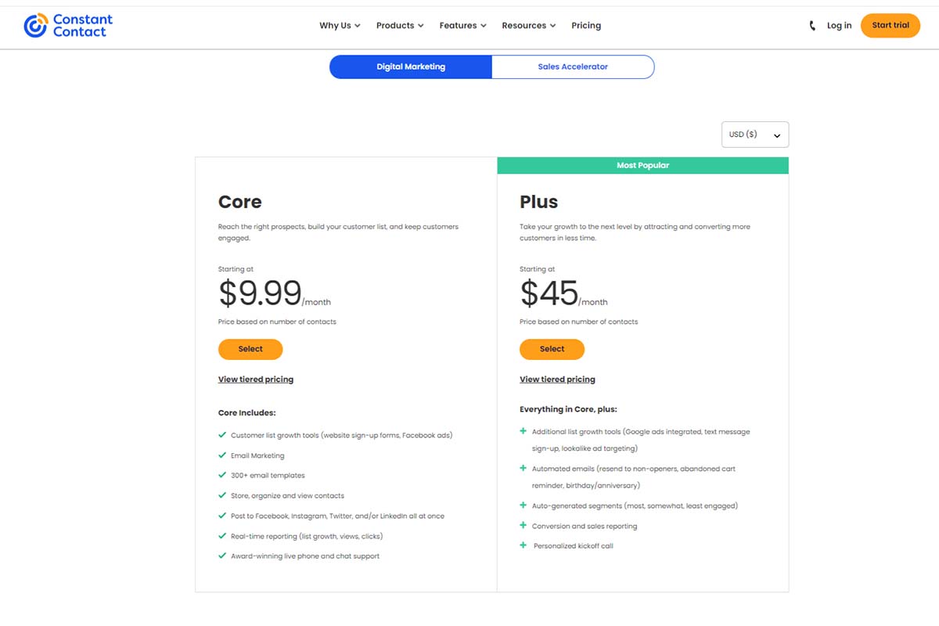
Task: Click checkmark beside Real-time reporting
Action: (x=223, y=536)
